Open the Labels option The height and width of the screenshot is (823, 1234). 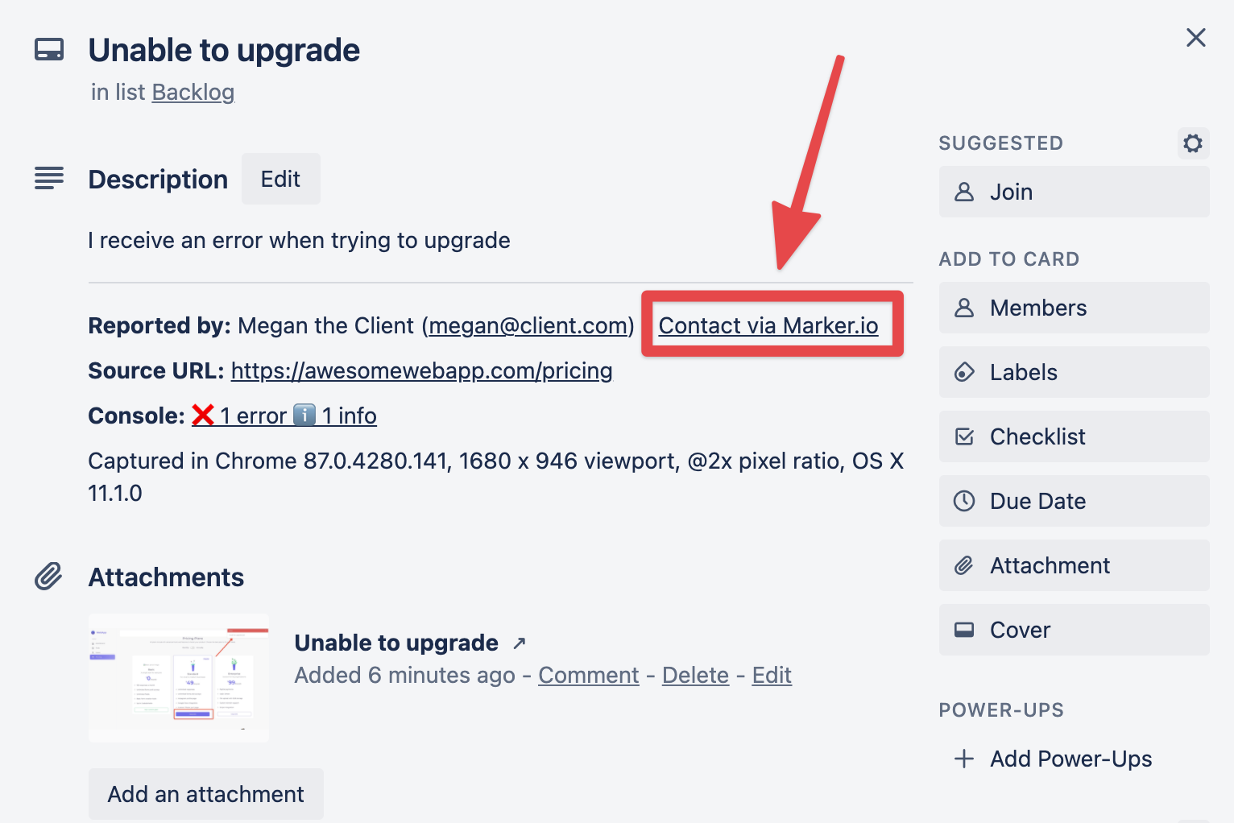(1074, 372)
